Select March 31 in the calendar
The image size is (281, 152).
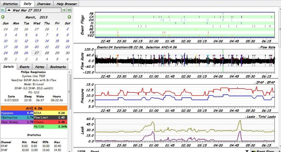click(5, 59)
